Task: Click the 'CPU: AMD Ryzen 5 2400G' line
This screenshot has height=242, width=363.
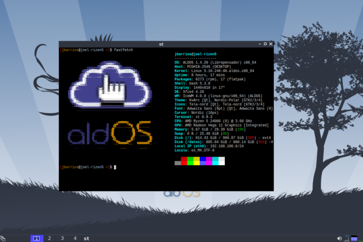Action: pyautogui.click(x=213, y=121)
